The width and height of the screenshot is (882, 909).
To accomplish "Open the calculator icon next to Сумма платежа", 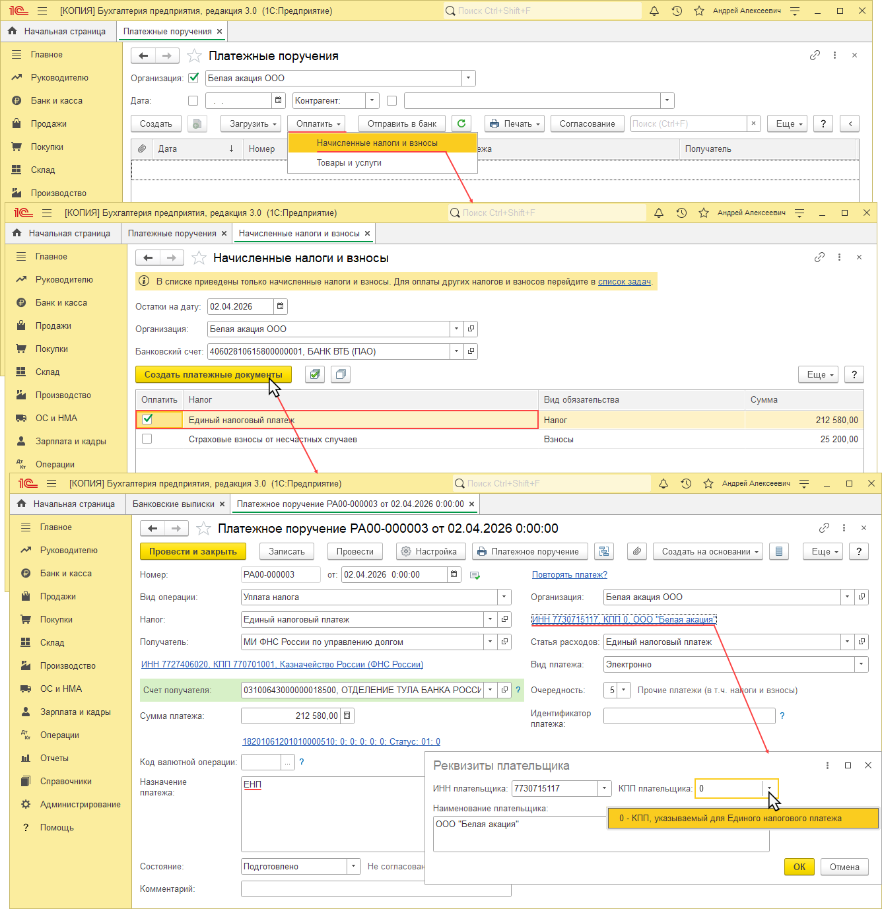I will pyautogui.click(x=347, y=716).
